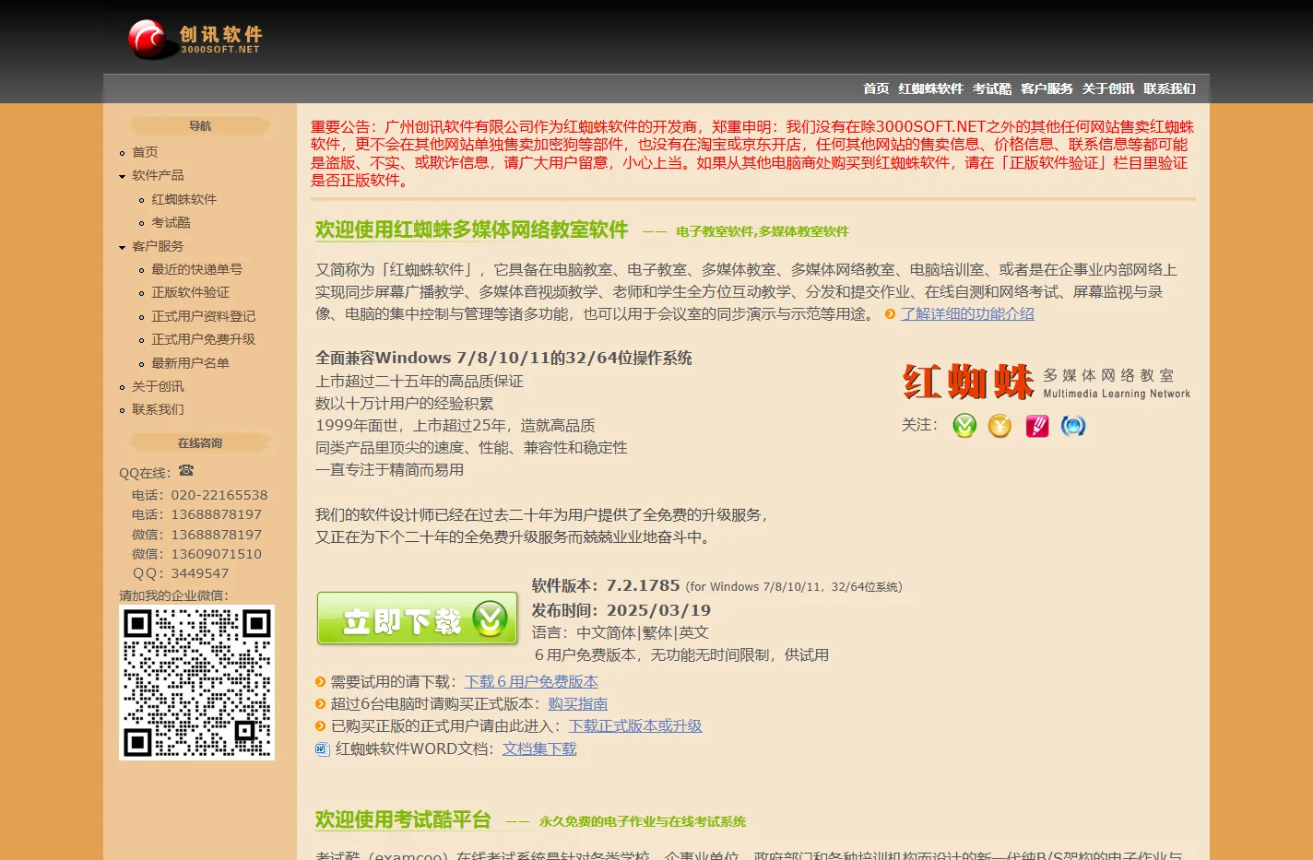This screenshot has width=1313, height=860.
Task: Click the release date 2025/03/19
Action: click(658, 610)
